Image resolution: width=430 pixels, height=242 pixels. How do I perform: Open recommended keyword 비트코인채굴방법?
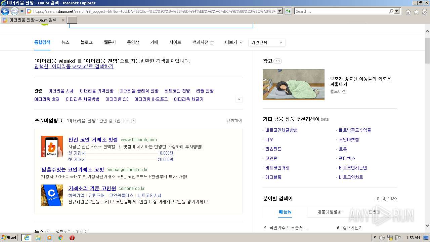tap(281, 130)
